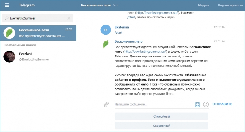The width and height of the screenshot is (245, 132).
Task: Open everlastingsummer.su link in welcome message
Action: pyautogui.click(x=145, y=52)
